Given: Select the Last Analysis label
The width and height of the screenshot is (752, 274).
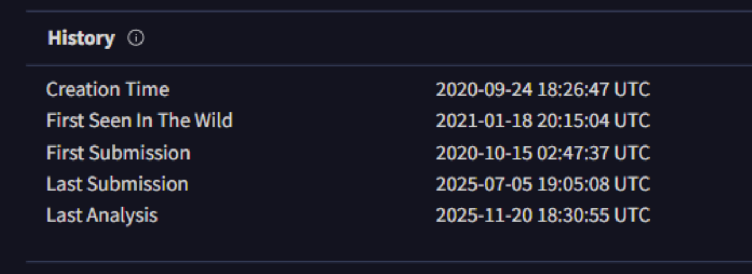Looking at the screenshot, I should pos(102,215).
